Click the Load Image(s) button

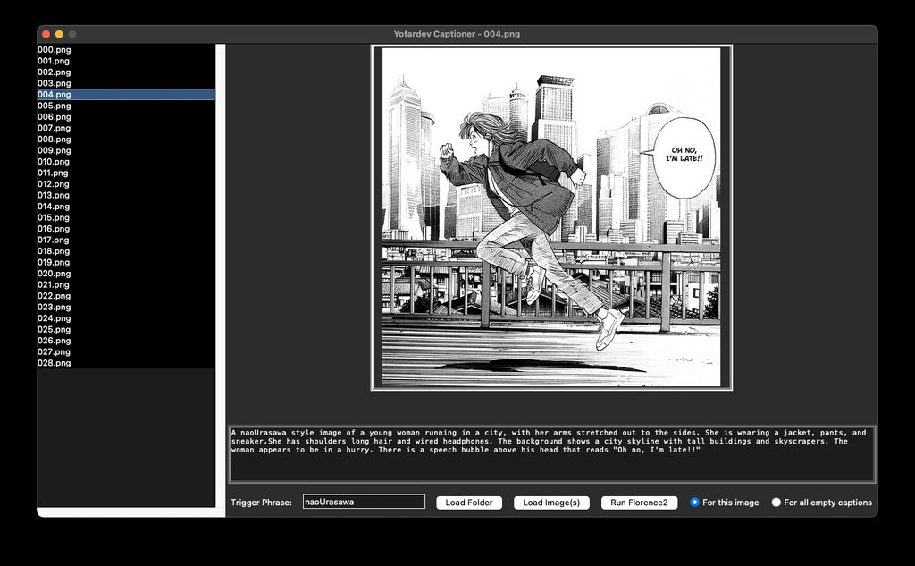click(551, 503)
